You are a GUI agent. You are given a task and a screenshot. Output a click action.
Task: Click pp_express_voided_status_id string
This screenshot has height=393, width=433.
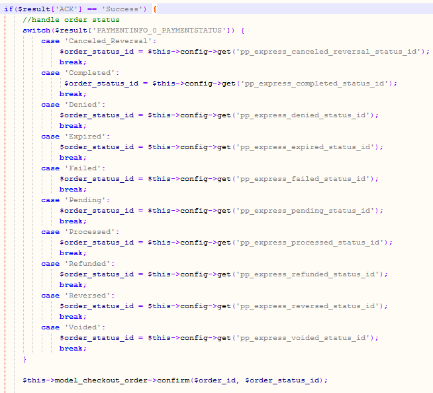point(303,338)
